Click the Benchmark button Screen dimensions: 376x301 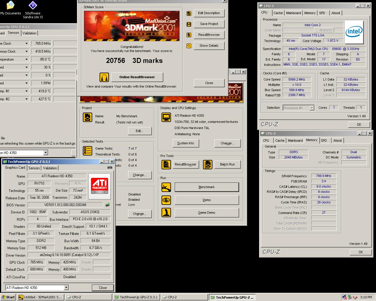click(x=207, y=187)
